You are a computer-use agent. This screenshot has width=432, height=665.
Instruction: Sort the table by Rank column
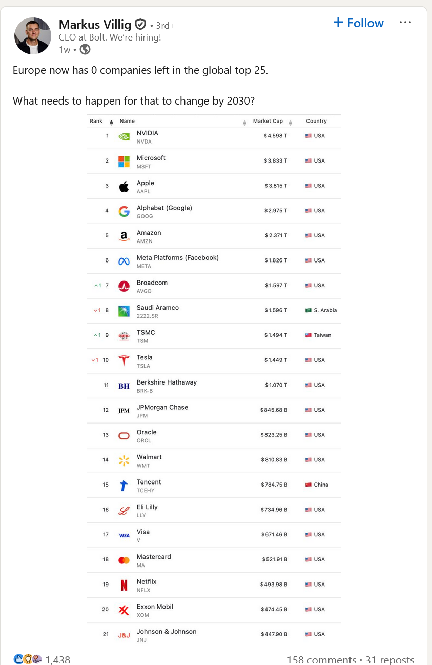111,122
